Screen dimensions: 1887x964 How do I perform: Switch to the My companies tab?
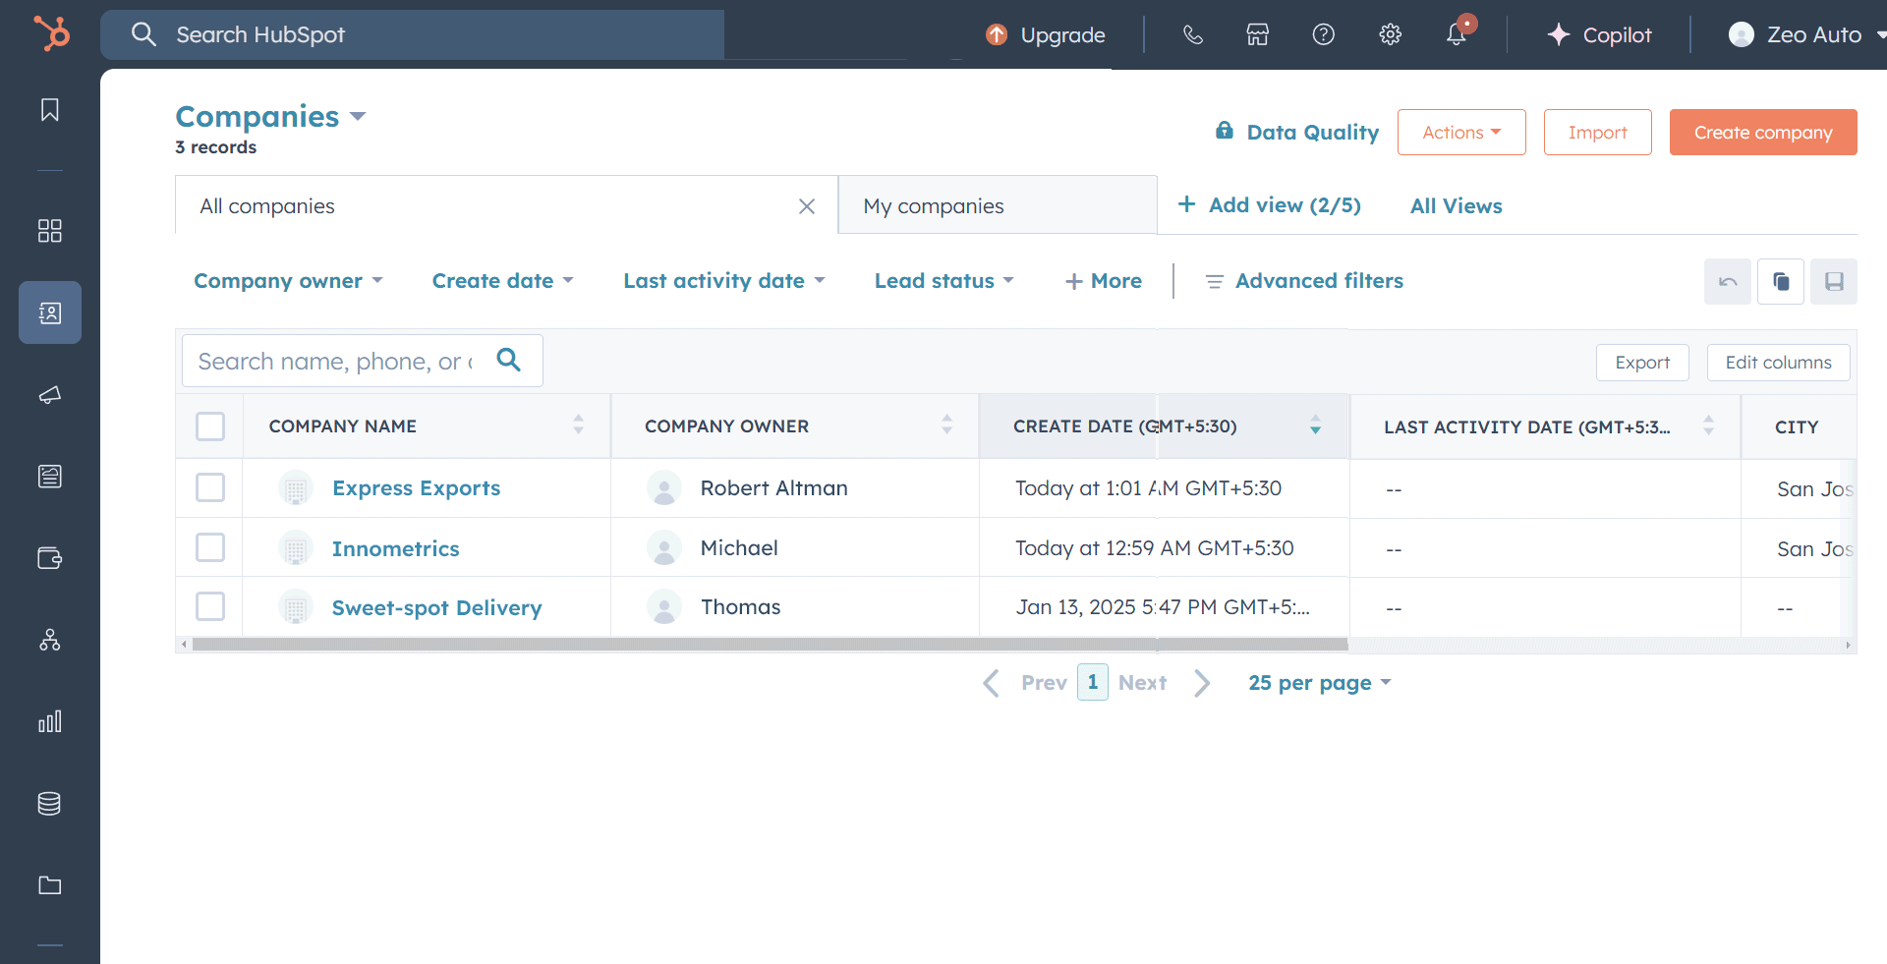[x=933, y=205]
